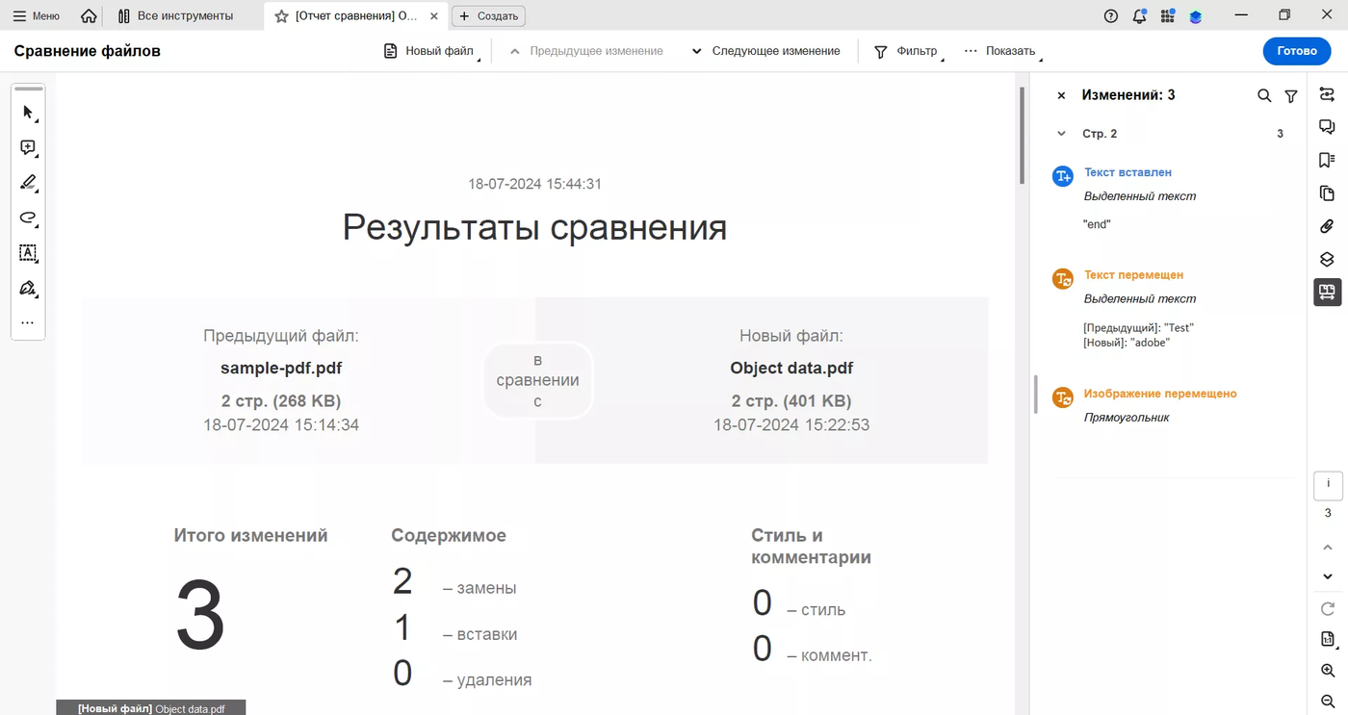
Task: Open the attachments paperclip panel
Action: [1327, 226]
